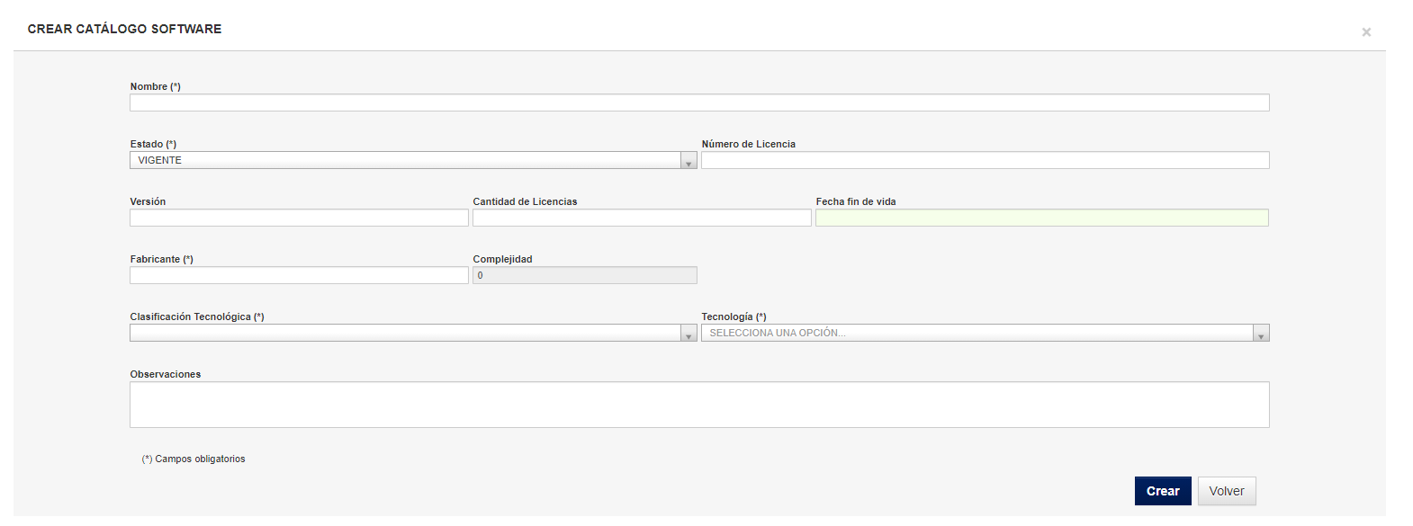Click the Volver button
Viewport: 1413px width, 526px height.
tap(1227, 491)
